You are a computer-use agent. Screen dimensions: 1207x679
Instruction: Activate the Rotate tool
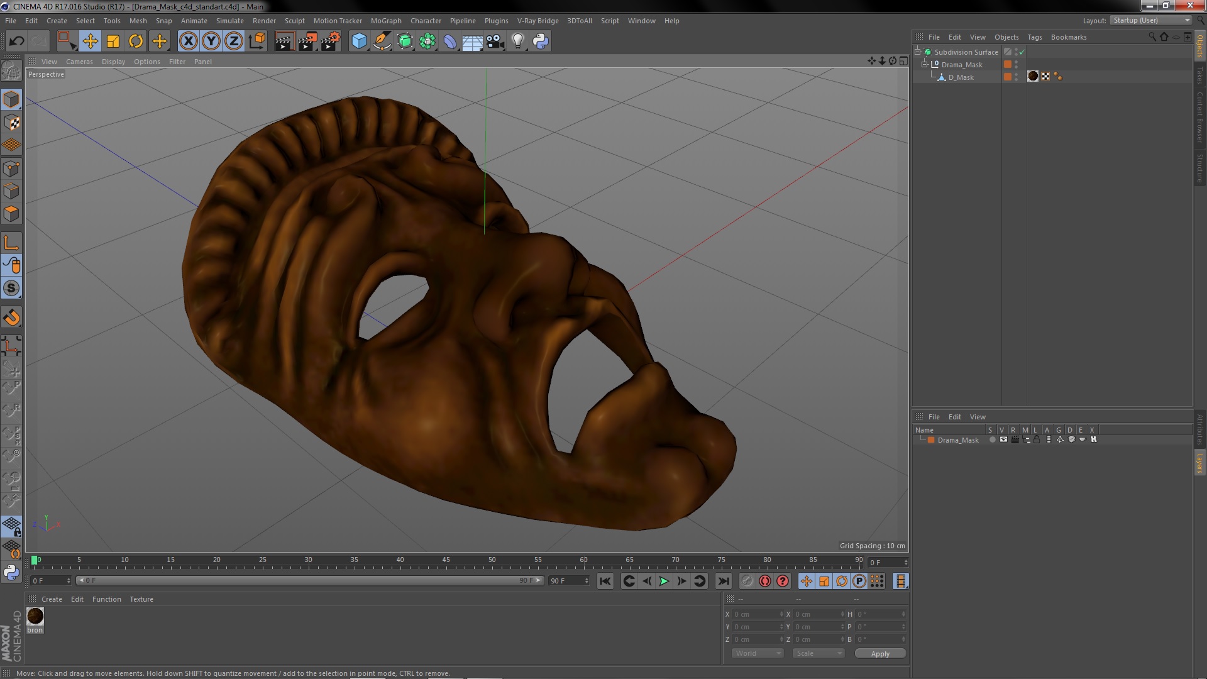(136, 41)
